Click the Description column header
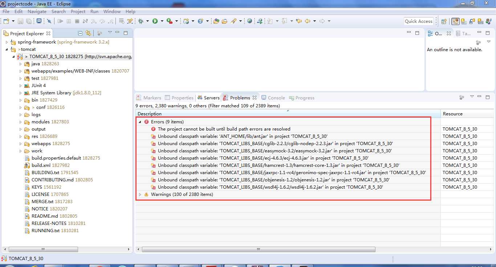Viewport: 496px width, 267px height. [x=288, y=114]
